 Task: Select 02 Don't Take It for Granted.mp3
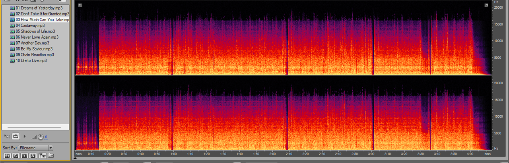point(42,14)
